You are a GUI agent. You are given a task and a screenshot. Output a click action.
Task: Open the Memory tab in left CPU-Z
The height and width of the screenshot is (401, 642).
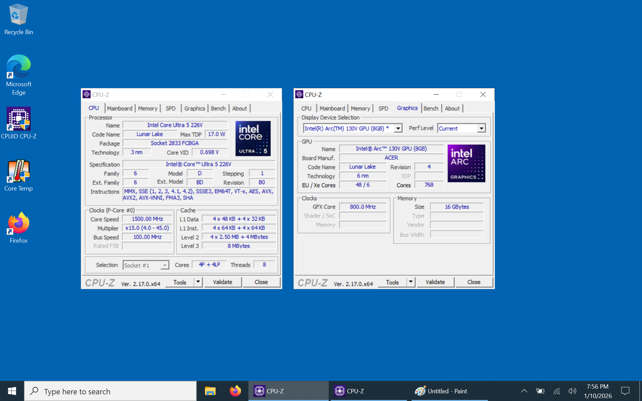point(147,108)
